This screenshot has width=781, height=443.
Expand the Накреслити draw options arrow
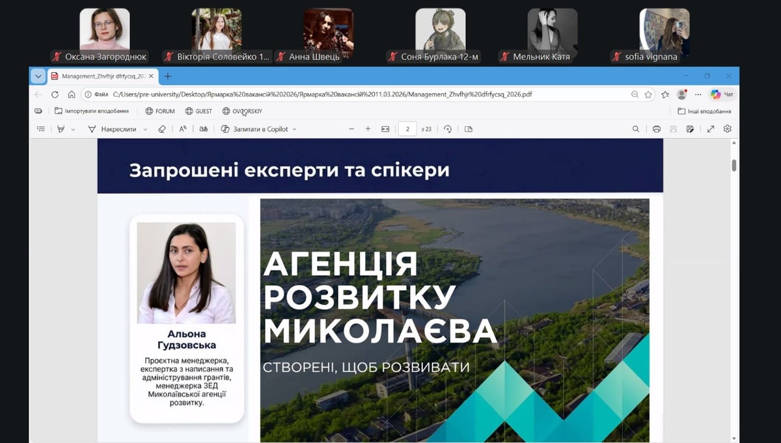click(x=145, y=129)
